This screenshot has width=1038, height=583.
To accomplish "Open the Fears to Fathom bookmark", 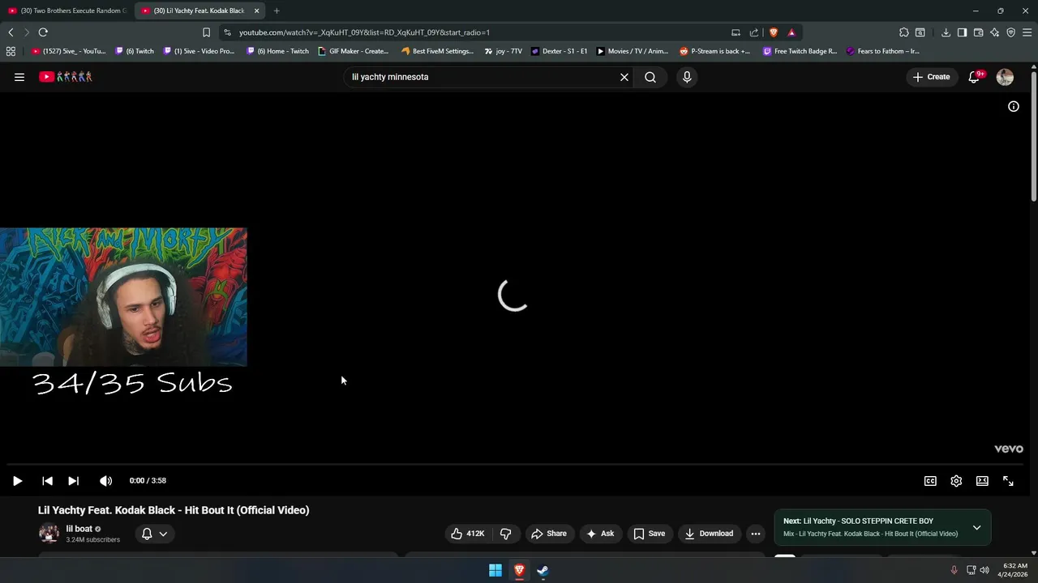I will pyautogui.click(x=883, y=51).
